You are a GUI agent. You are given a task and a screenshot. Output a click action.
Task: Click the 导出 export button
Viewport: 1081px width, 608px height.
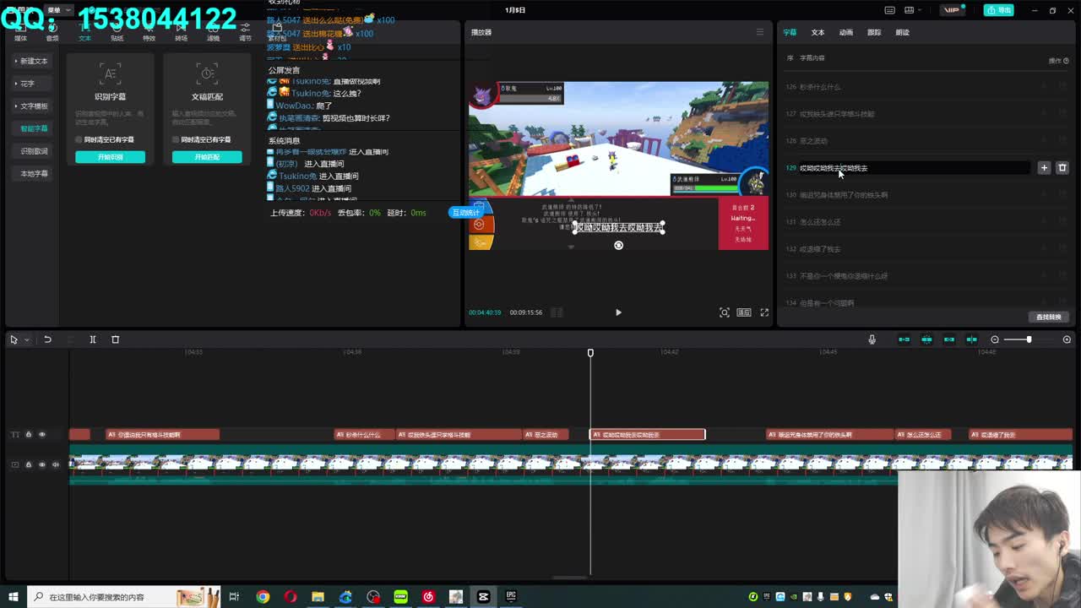(998, 10)
